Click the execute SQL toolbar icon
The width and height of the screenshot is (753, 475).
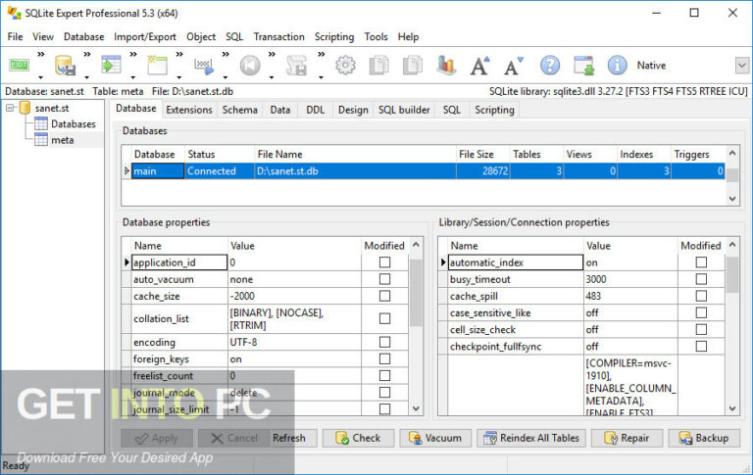[x=204, y=67]
